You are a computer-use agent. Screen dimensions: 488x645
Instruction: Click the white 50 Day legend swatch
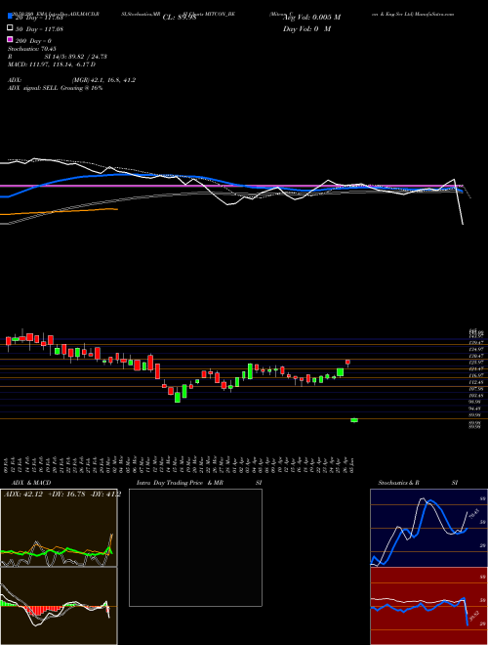point(11,28)
